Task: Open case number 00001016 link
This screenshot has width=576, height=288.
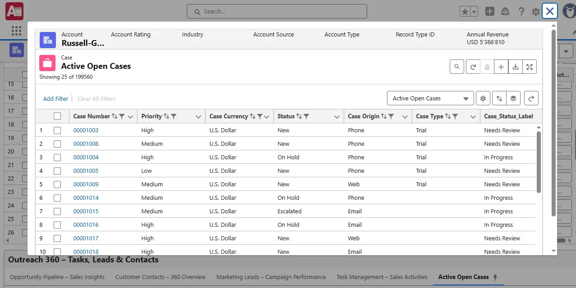Action: click(86, 225)
